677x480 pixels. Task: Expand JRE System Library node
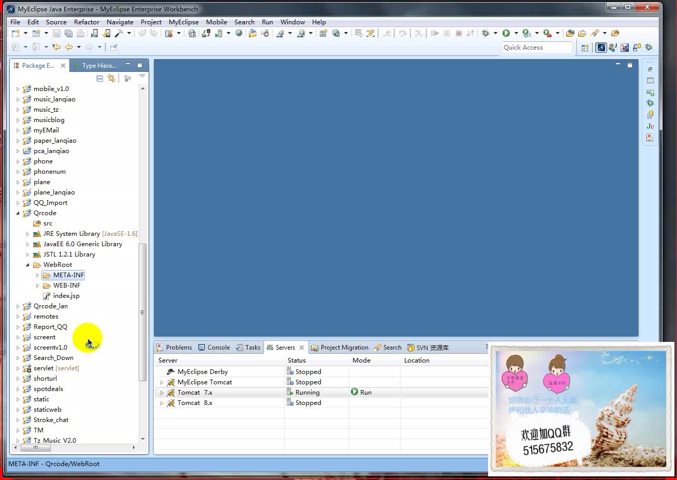point(28,234)
